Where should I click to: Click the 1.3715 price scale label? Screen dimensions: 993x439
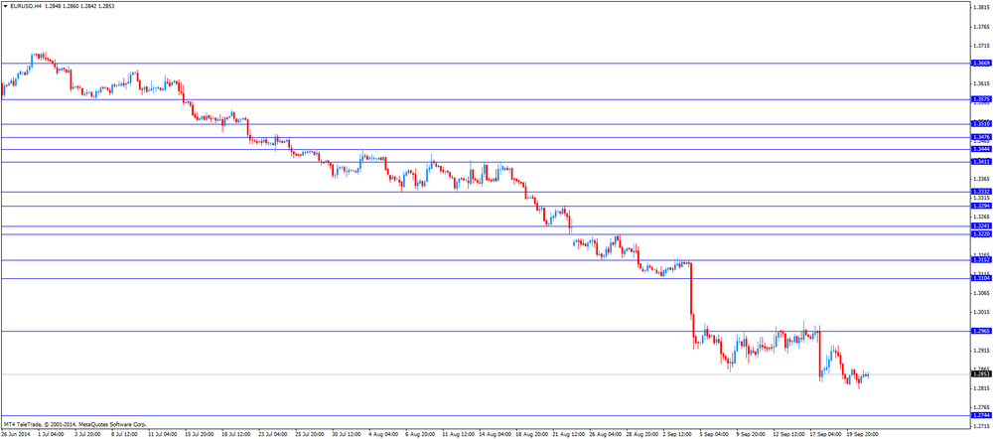pyautogui.click(x=982, y=47)
